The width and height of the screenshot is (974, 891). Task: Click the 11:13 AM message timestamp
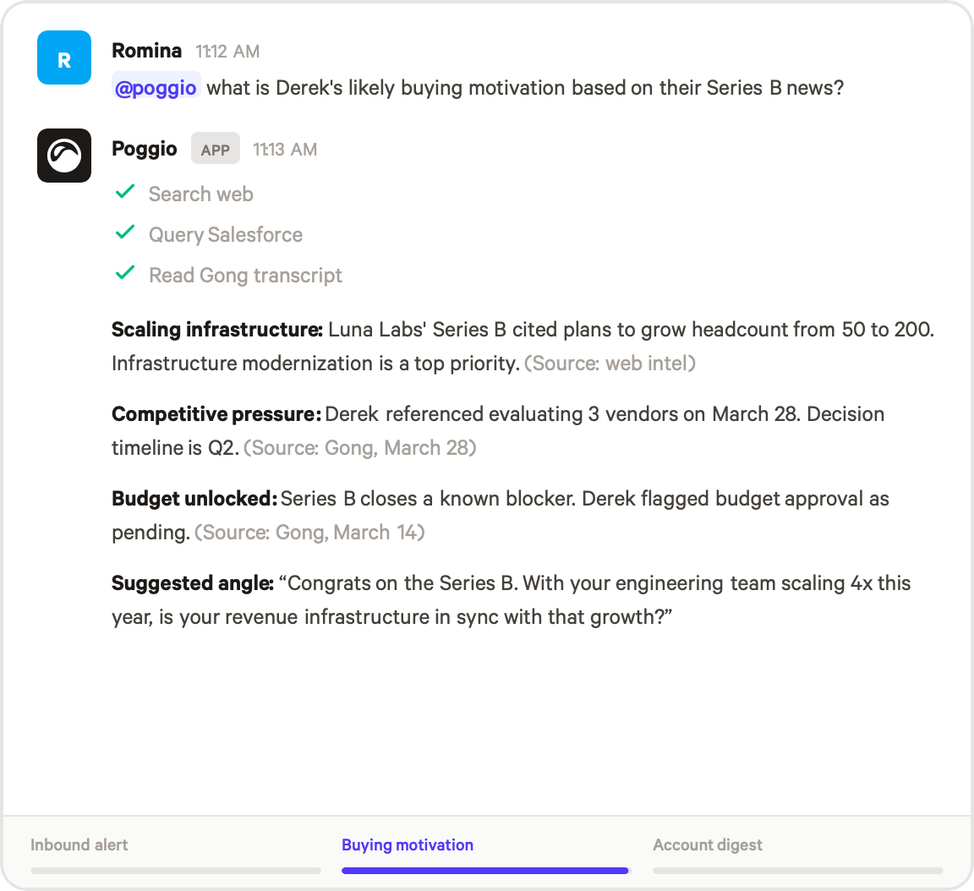click(x=285, y=150)
